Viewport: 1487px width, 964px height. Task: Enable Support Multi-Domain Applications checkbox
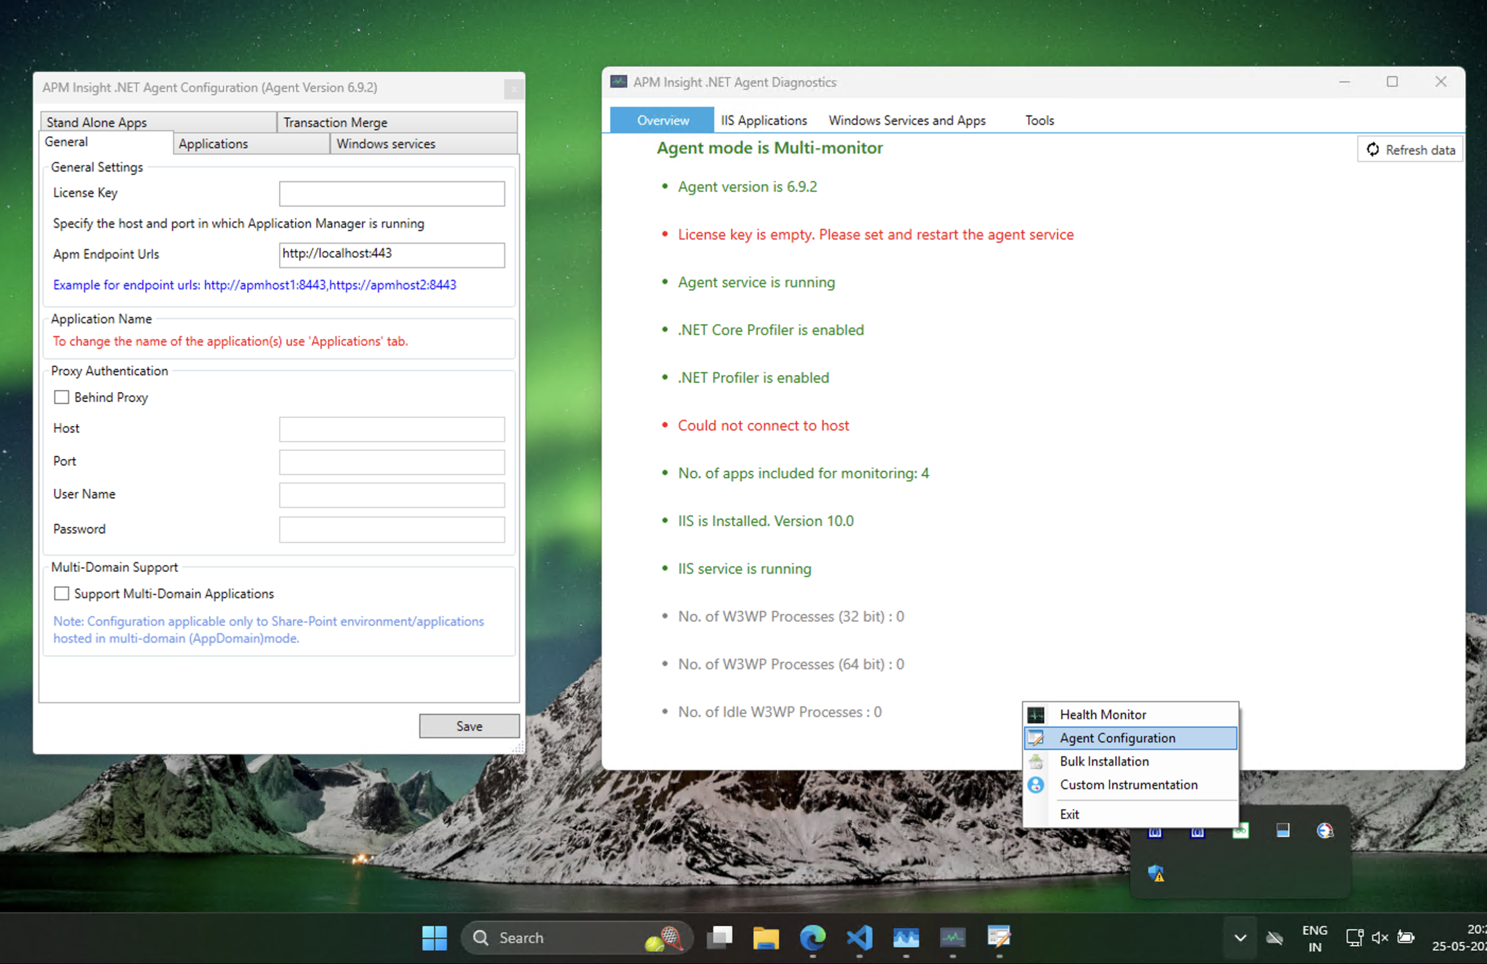coord(61,594)
